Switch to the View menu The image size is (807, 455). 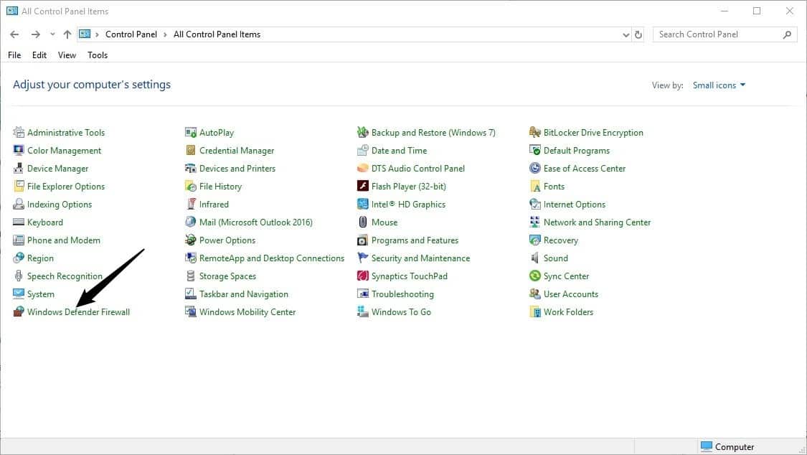[x=67, y=55]
